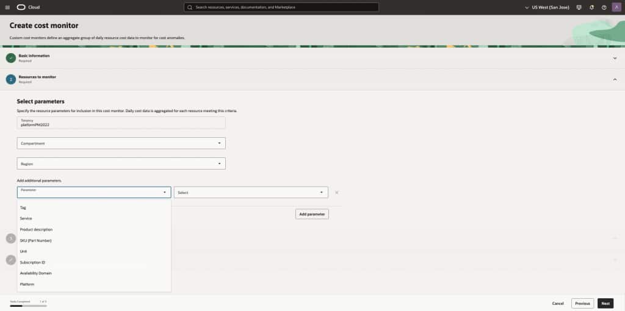The height and width of the screenshot is (311, 625).
Task: Click the Tenancy read-only field
Action: pos(121,123)
